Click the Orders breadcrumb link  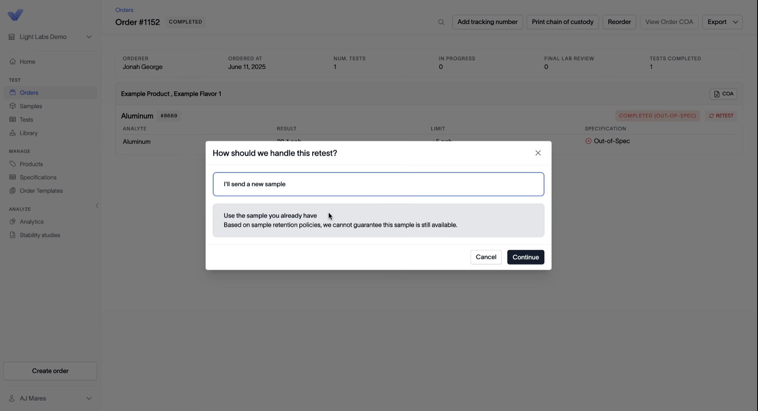(124, 10)
